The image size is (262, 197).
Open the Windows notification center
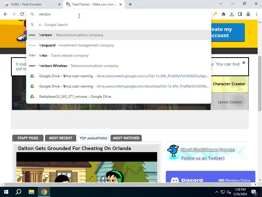click(x=254, y=192)
